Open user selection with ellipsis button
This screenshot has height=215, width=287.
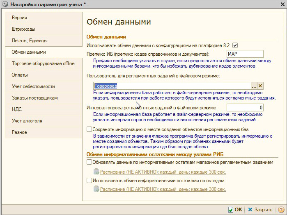click(254, 86)
